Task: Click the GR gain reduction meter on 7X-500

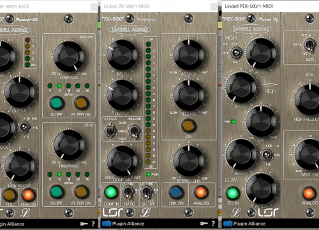Action: pyautogui.click(x=151, y=103)
